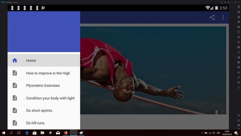Open Firefox from the Windows taskbar
Screen dimensions: 241x136
[66, 133]
